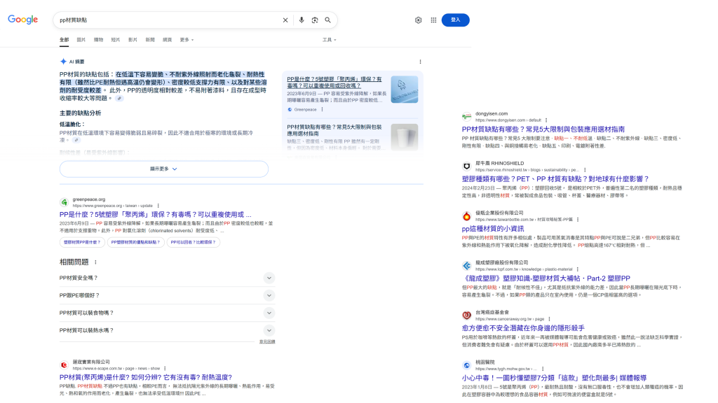Open Google apps grid
Screen dimensions: 718x403
(433, 20)
